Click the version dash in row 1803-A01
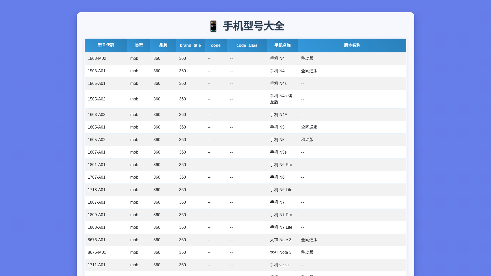 click(x=302, y=227)
